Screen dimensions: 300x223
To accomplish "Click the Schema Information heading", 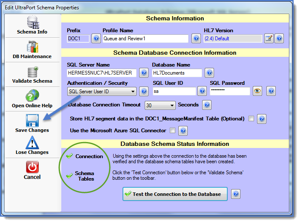I will (175, 18).
